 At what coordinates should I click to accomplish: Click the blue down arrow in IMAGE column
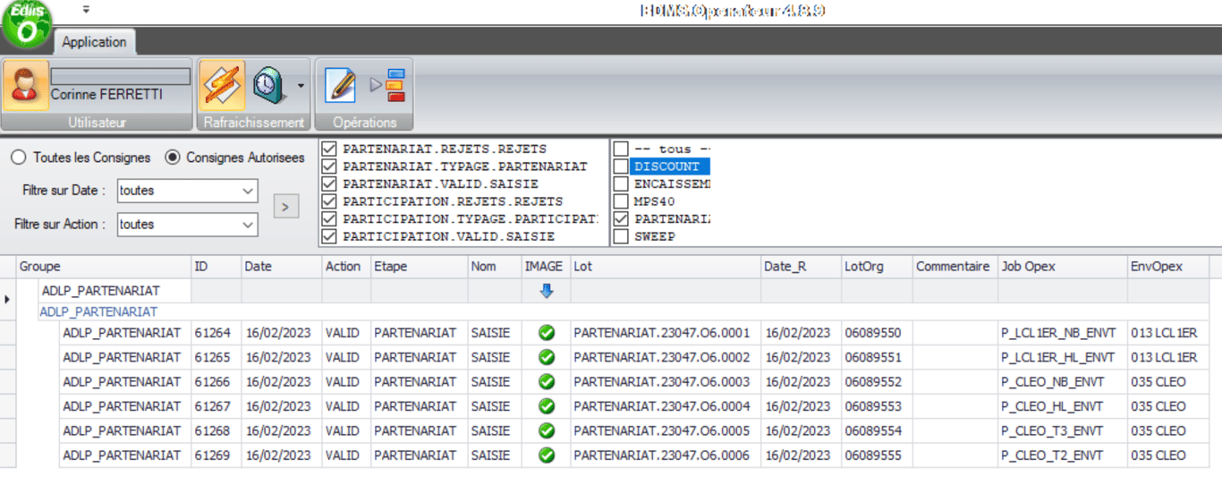coord(547,291)
